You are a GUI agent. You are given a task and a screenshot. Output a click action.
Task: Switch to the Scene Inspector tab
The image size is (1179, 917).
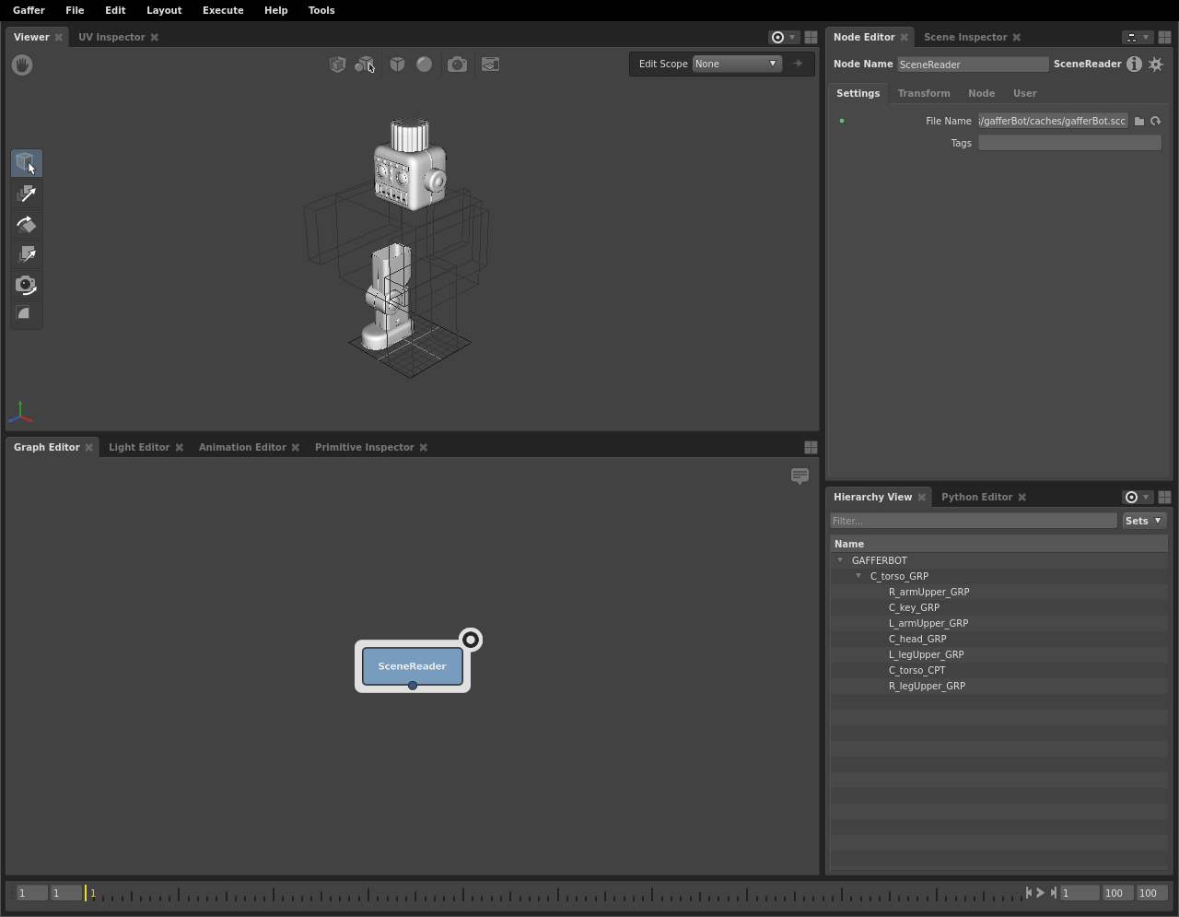pos(965,37)
